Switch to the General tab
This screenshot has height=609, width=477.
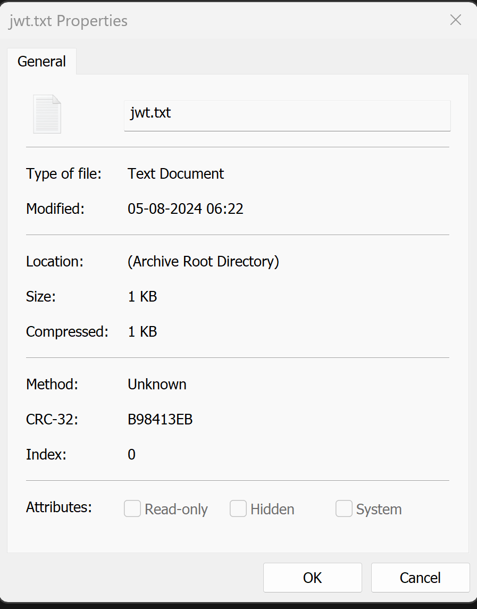point(41,61)
